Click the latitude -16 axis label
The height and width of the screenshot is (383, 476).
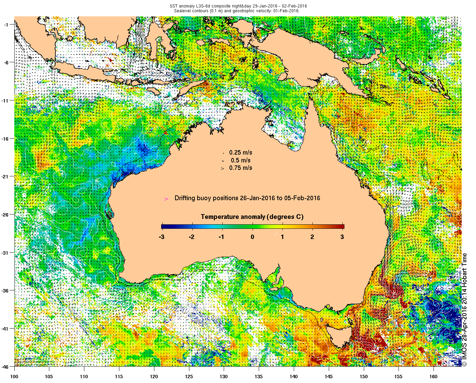tap(6, 138)
